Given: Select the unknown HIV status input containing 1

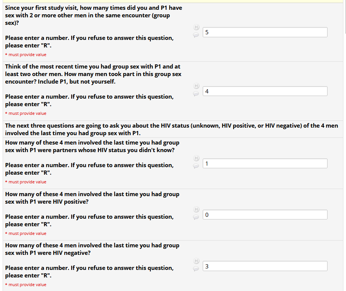Looking at the screenshot, I should point(265,163).
